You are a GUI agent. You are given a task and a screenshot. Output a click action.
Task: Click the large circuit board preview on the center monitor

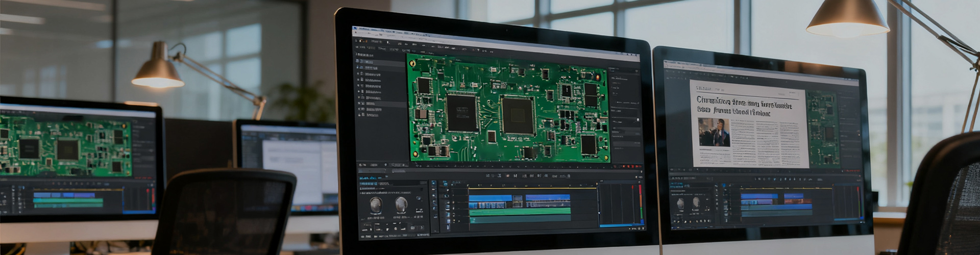(508, 109)
